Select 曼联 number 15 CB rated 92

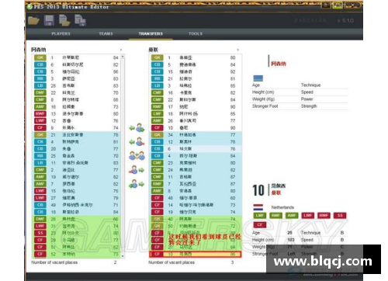[x=196, y=71]
